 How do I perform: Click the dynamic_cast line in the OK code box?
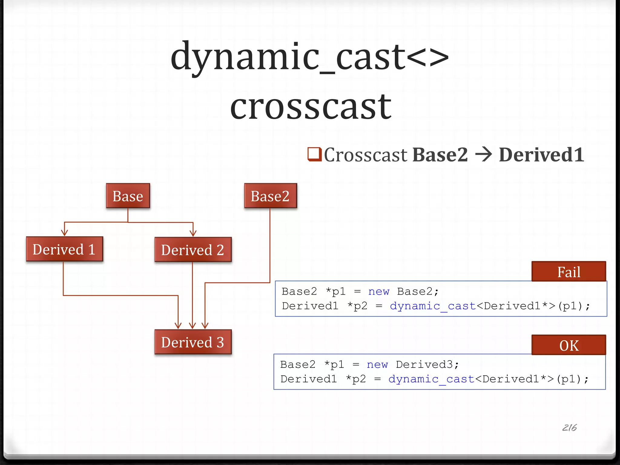[x=435, y=379]
